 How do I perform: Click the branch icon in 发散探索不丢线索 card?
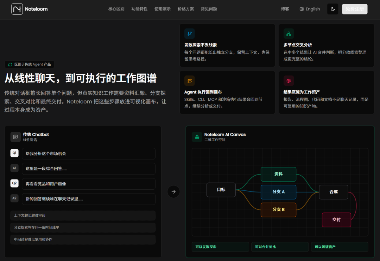click(x=190, y=34)
